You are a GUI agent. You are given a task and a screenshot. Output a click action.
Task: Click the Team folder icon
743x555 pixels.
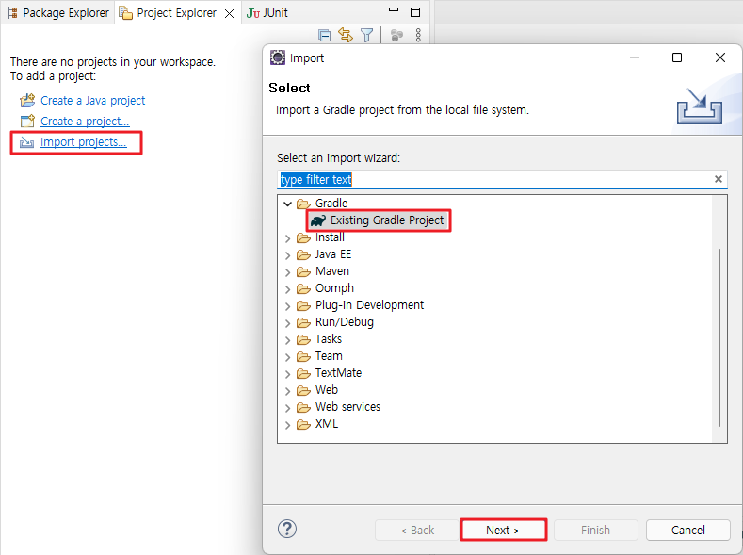click(303, 356)
